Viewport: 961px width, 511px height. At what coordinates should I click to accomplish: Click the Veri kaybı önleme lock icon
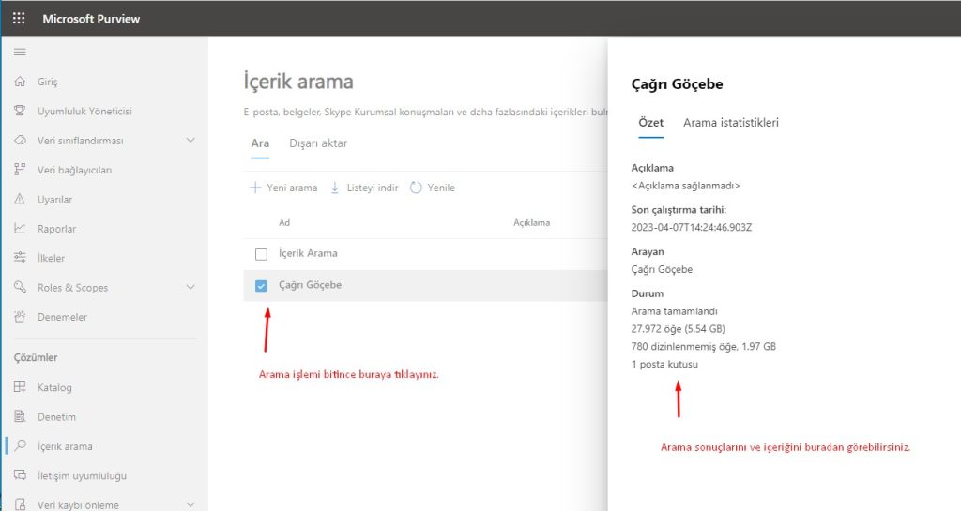click(20, 504)
